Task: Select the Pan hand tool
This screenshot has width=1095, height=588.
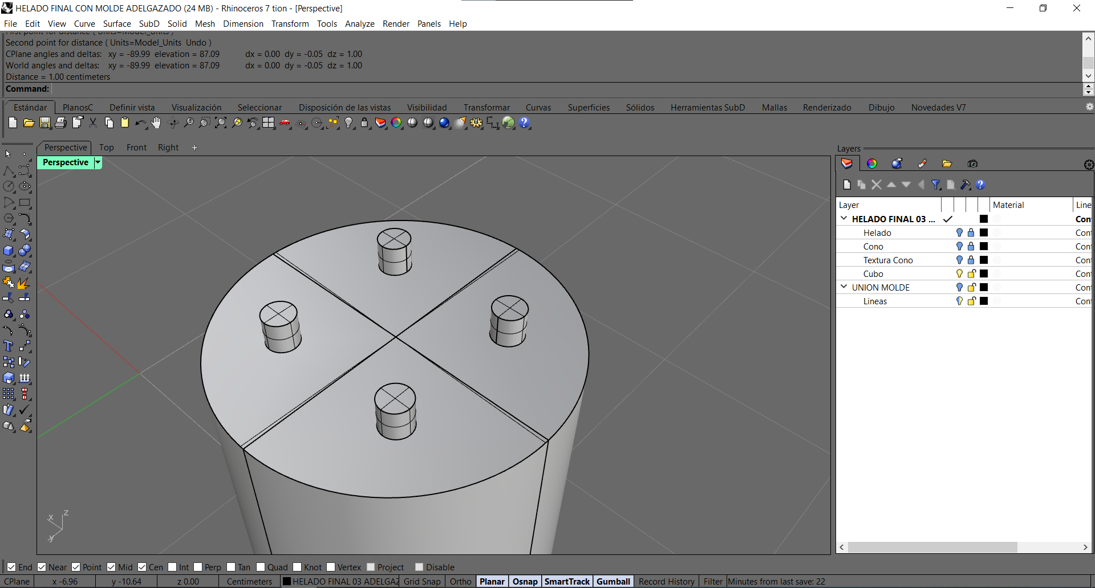Action: click(x=156, y=122)
